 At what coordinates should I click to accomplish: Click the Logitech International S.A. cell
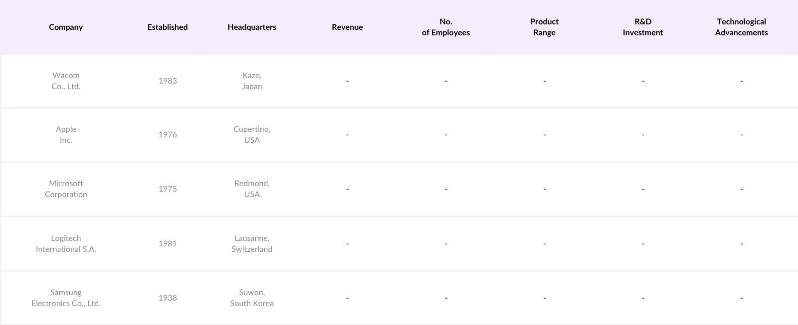pos(66,243)
